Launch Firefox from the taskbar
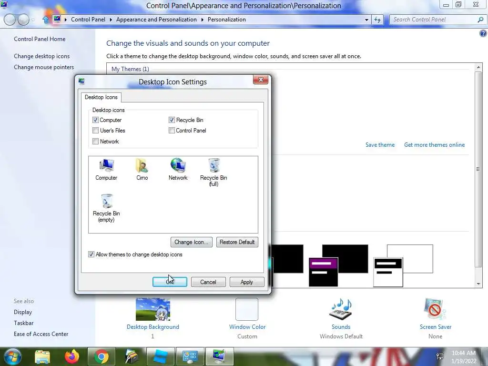This screenshot has width=488, height=366. point(72,356)
